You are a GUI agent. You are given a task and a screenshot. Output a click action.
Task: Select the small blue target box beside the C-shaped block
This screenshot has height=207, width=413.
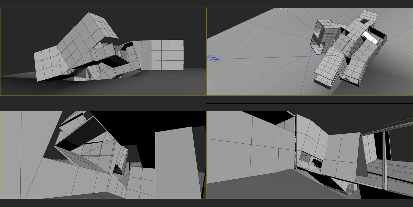coord(312,48)
